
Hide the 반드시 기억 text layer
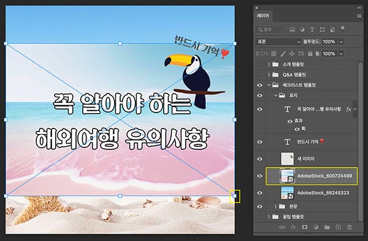point(259,142)
